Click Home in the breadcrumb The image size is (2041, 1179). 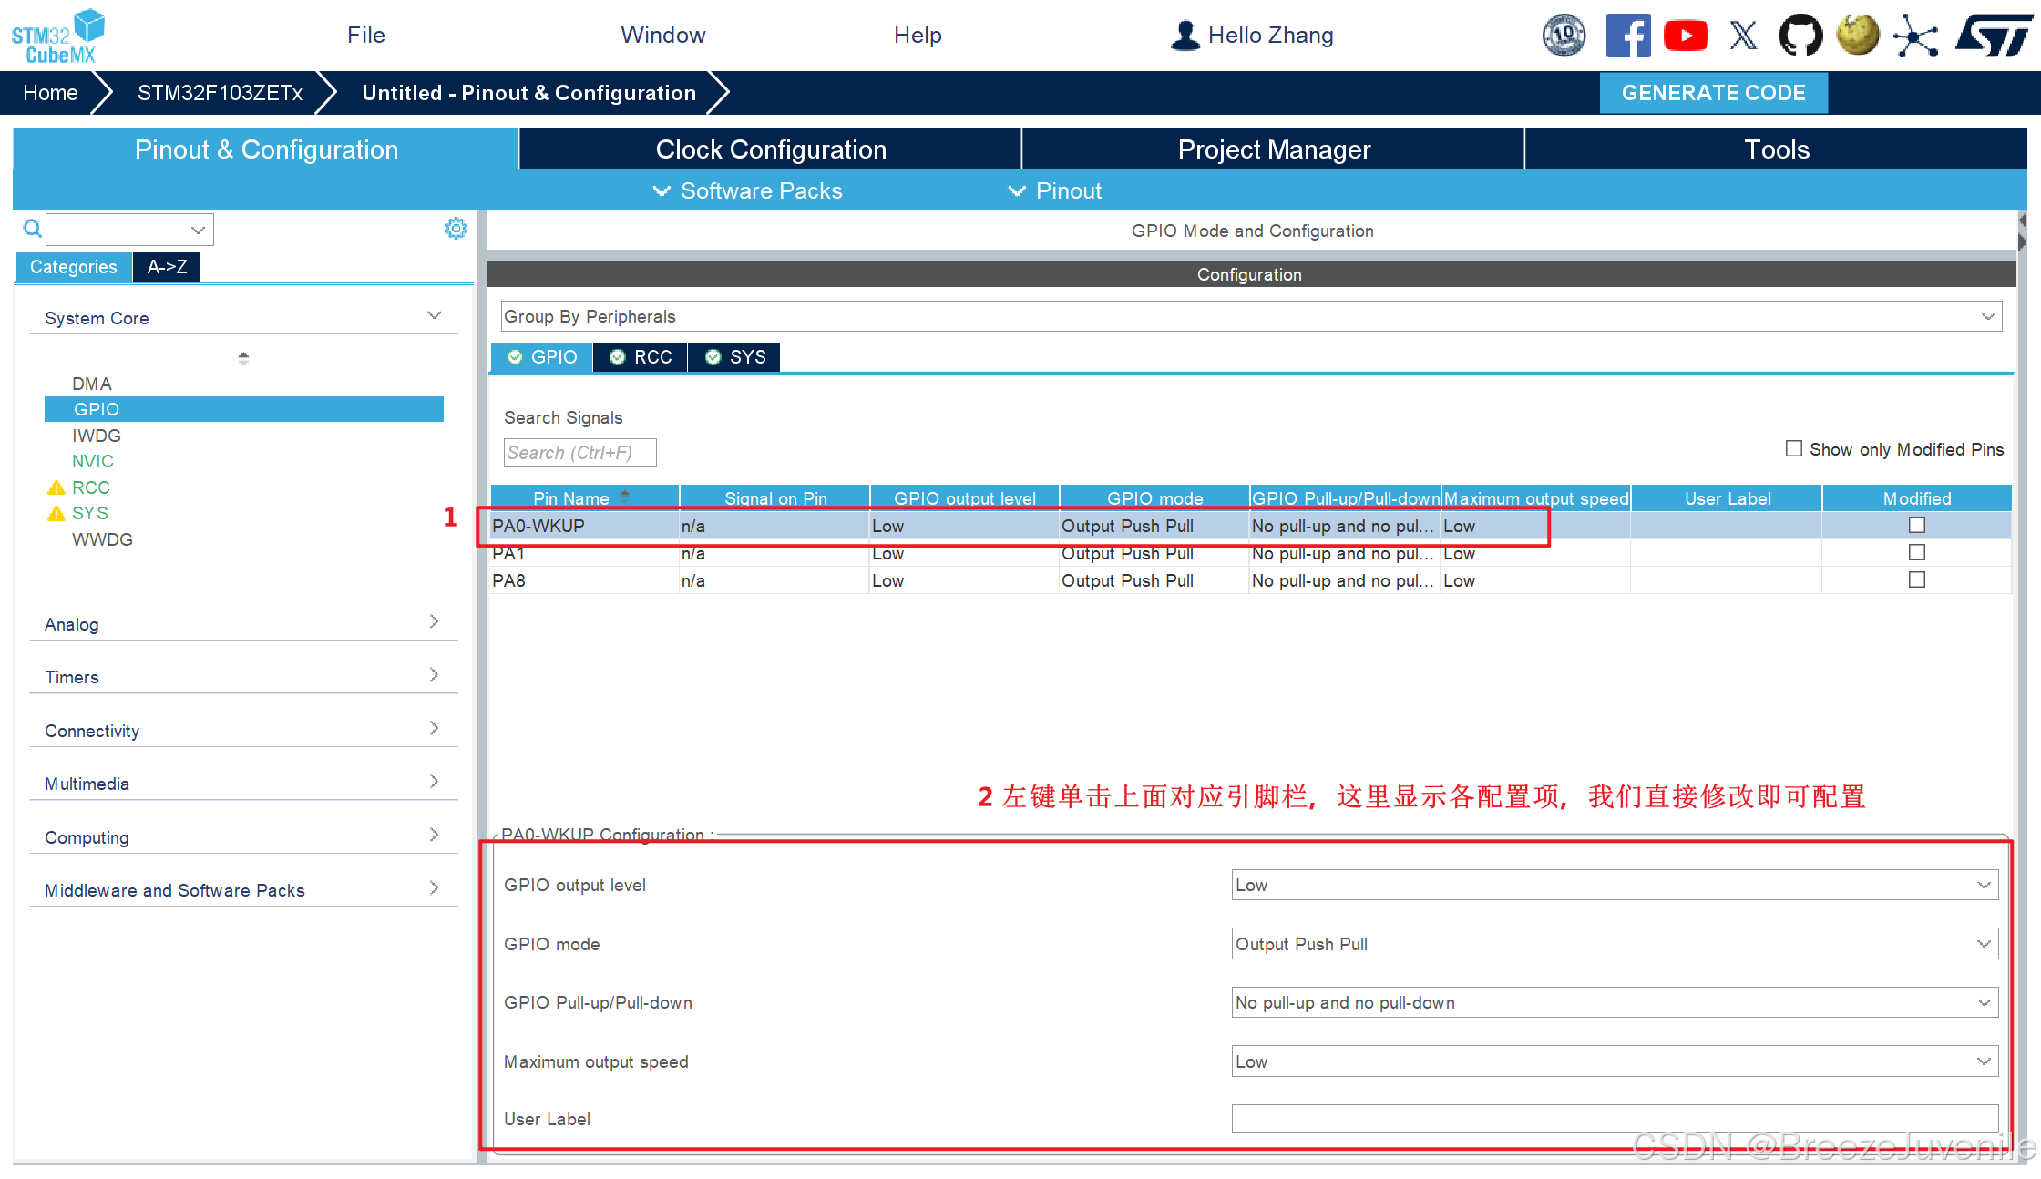click(x=50, y=93)
